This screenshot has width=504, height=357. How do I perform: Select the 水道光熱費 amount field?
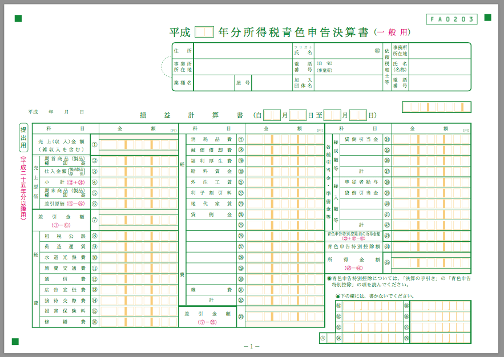[138, 257]
